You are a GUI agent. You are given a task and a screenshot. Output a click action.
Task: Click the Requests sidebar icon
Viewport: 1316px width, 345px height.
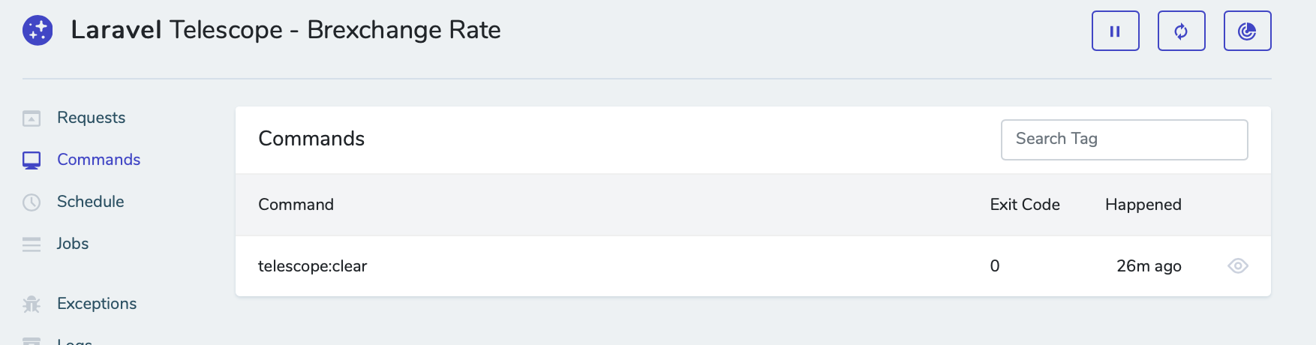(32, 118)
